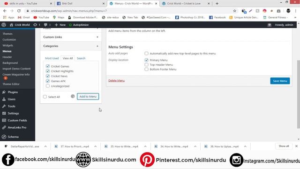Screen dimensions: 300x169
Task: Reload the current browser page
Action: (x=19, y=11)
